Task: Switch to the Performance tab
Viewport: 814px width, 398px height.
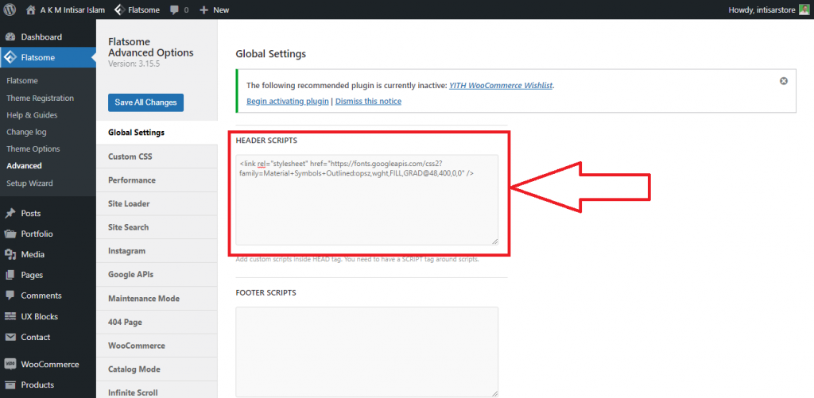Action: pos(157,180)
